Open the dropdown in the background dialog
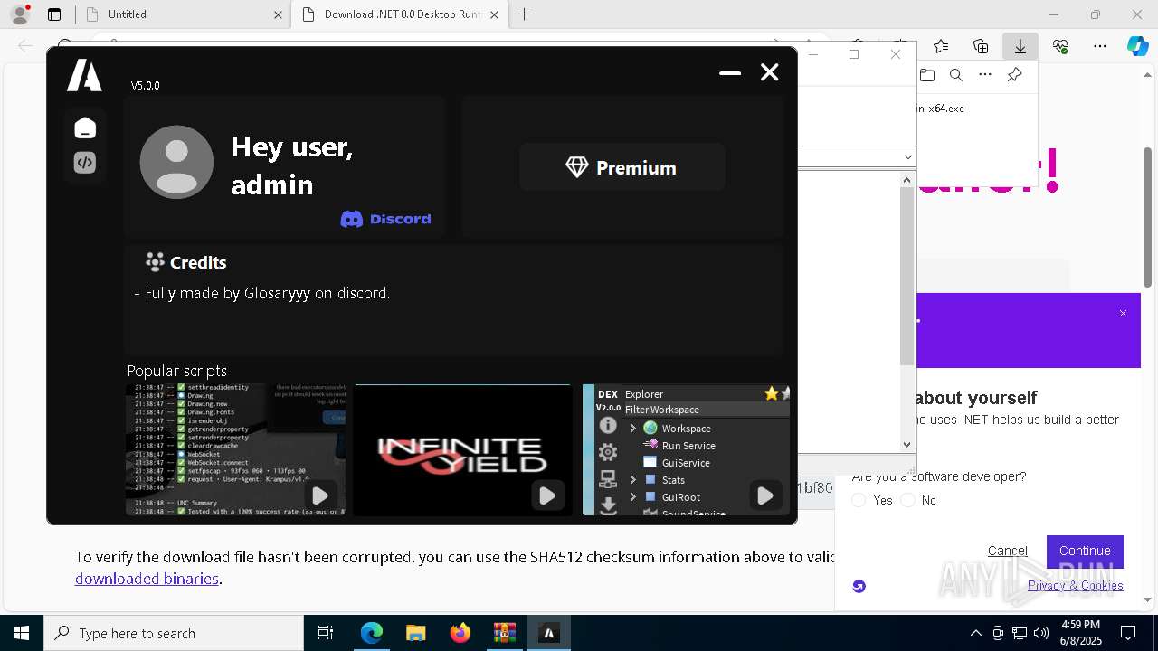This screenshot has width=1158, height=651. 907,157
